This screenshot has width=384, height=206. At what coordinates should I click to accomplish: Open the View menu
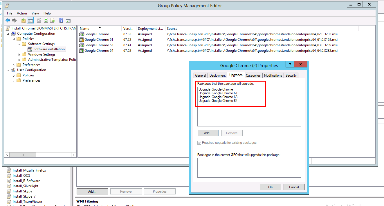pos(35,13)
